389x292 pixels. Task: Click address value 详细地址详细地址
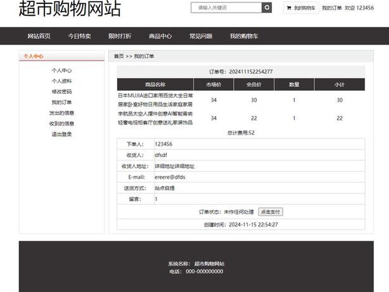click(x=175, y=166)
